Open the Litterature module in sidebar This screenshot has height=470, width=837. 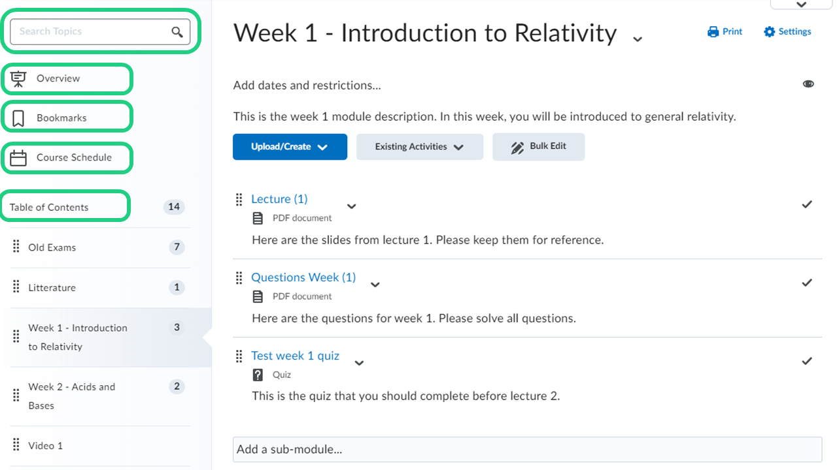coord(52,288)
